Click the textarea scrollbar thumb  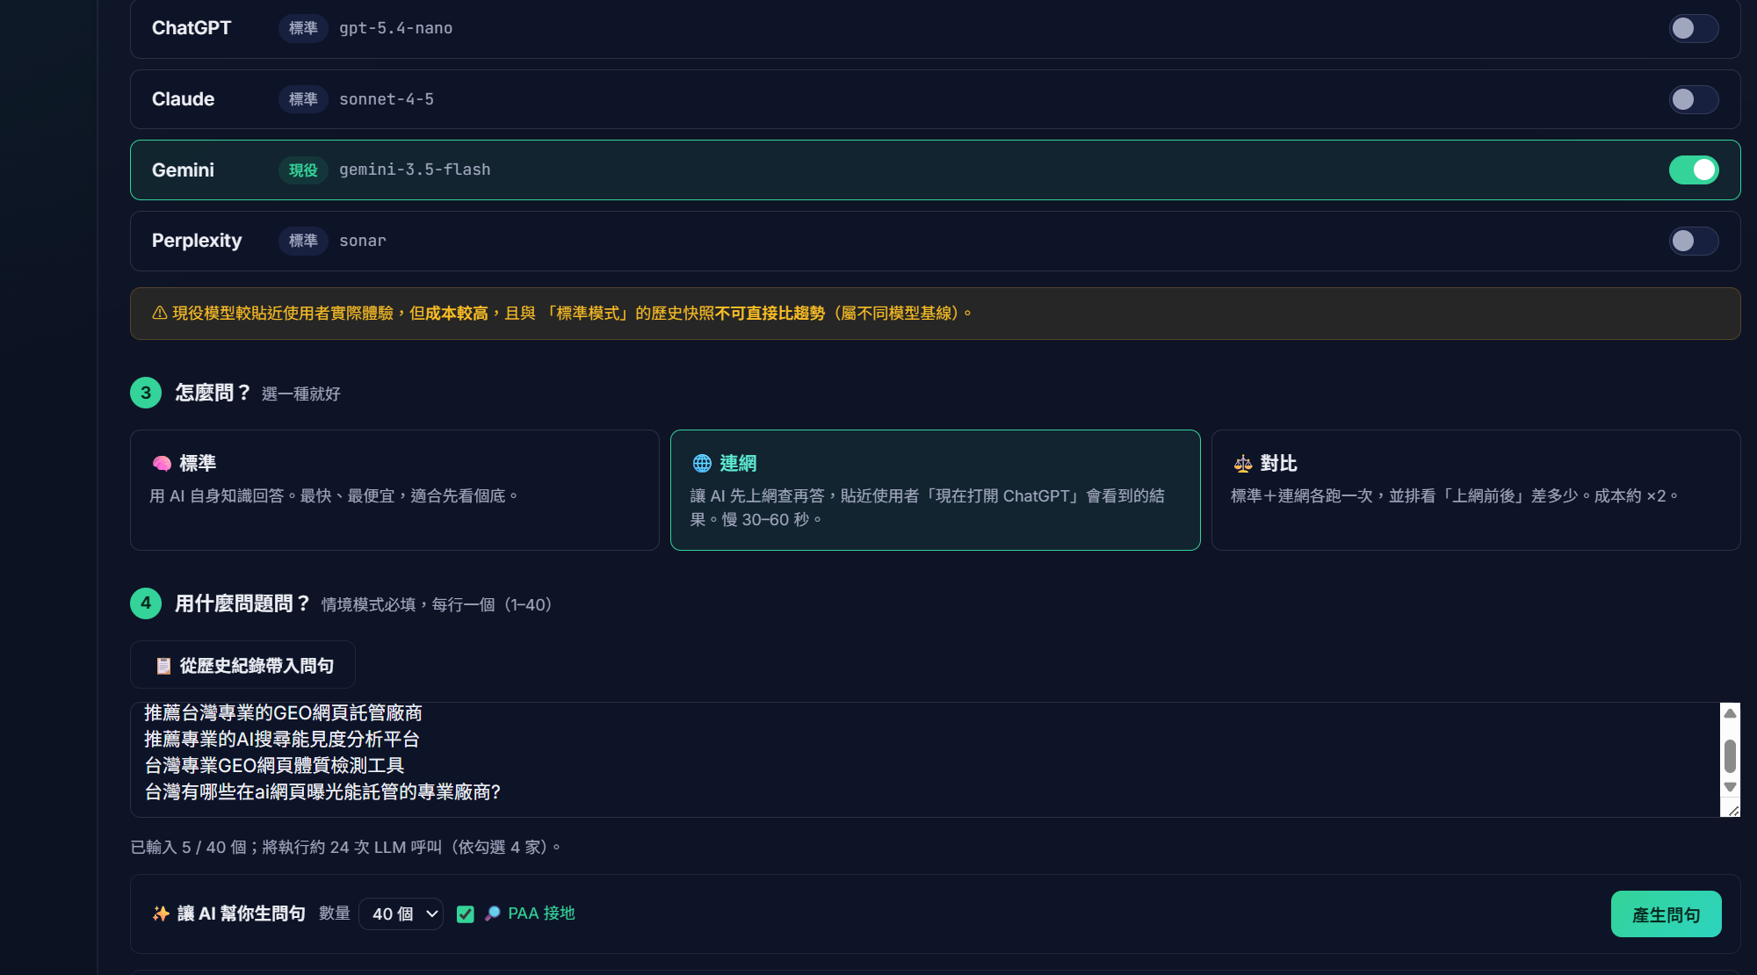[x=1730, y=755]
